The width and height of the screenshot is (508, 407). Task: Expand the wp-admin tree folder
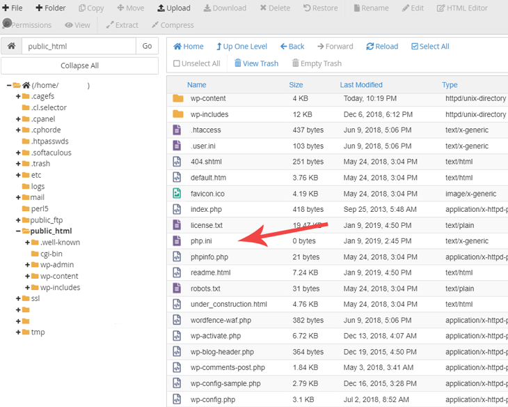(x=28, y=265)
